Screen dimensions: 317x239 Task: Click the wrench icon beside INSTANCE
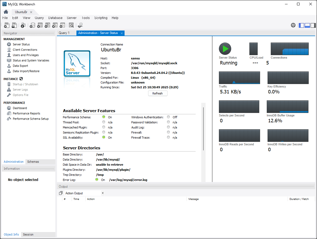coord(21,79)
